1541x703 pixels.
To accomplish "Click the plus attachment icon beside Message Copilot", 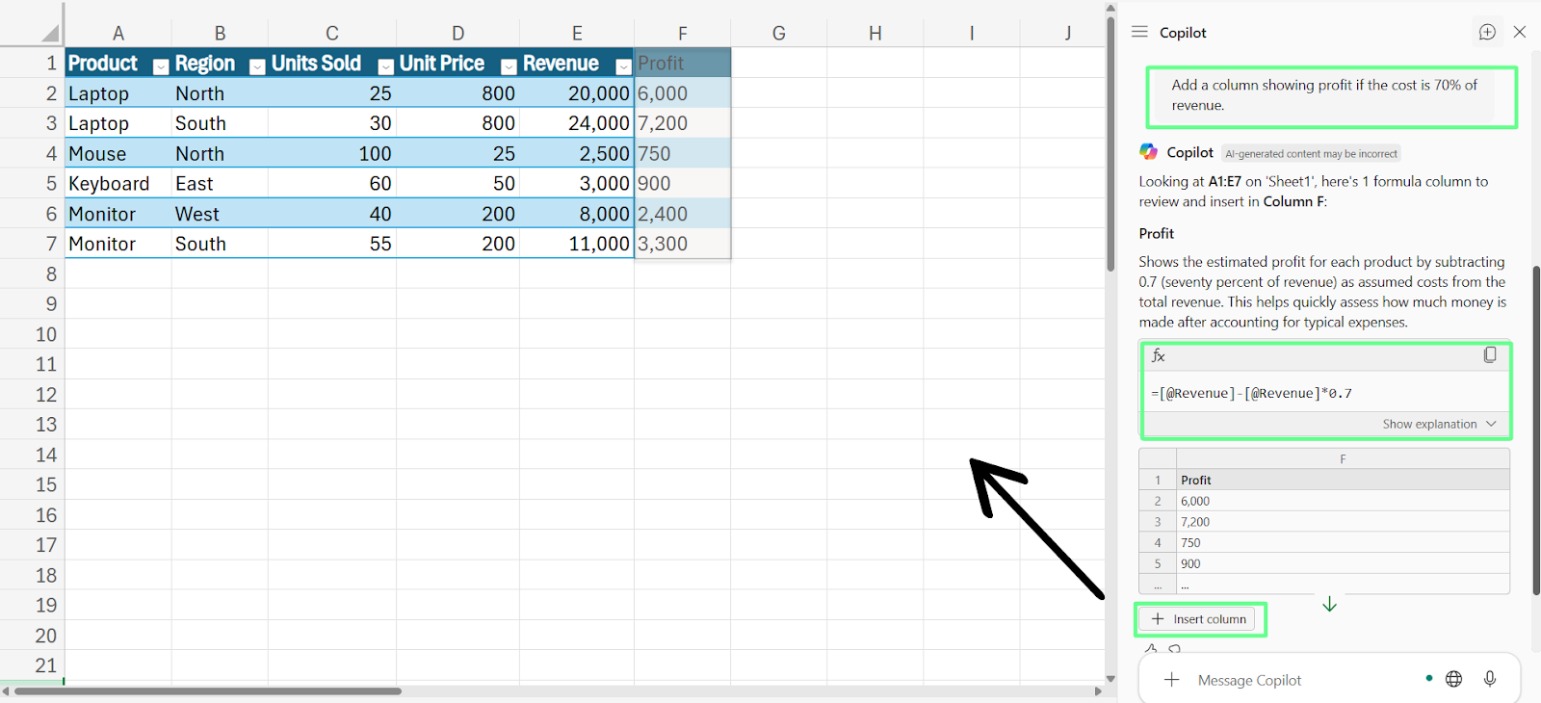I will (x=1171, y=680).
